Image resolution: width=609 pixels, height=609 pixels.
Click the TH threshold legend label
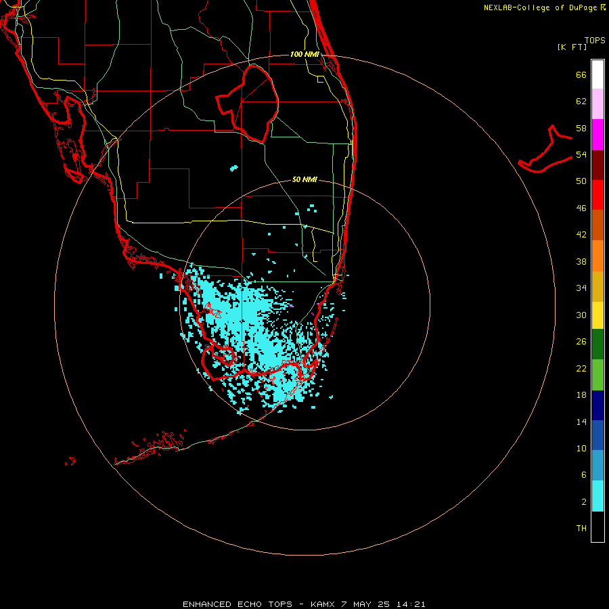pos(581,528)
